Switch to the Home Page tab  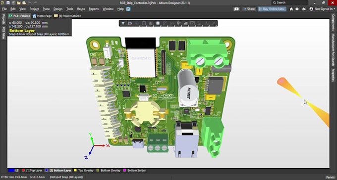(42, 16)
